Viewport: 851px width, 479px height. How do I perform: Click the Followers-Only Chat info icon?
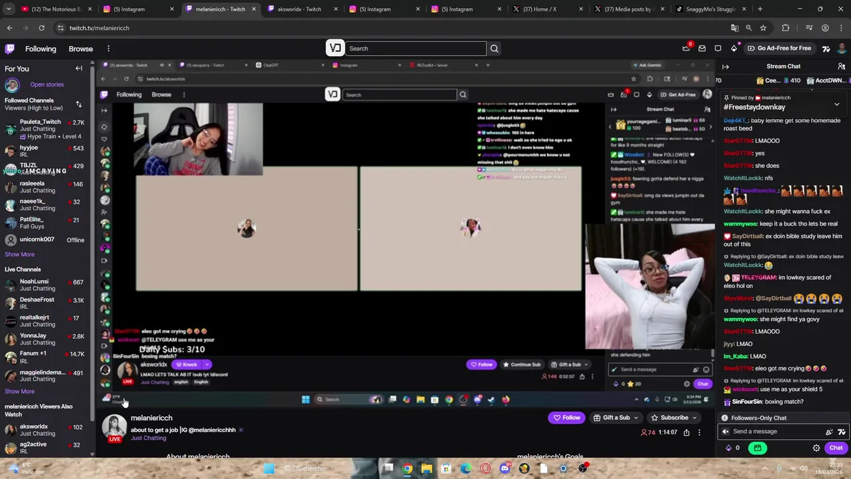tap(725, 418)
